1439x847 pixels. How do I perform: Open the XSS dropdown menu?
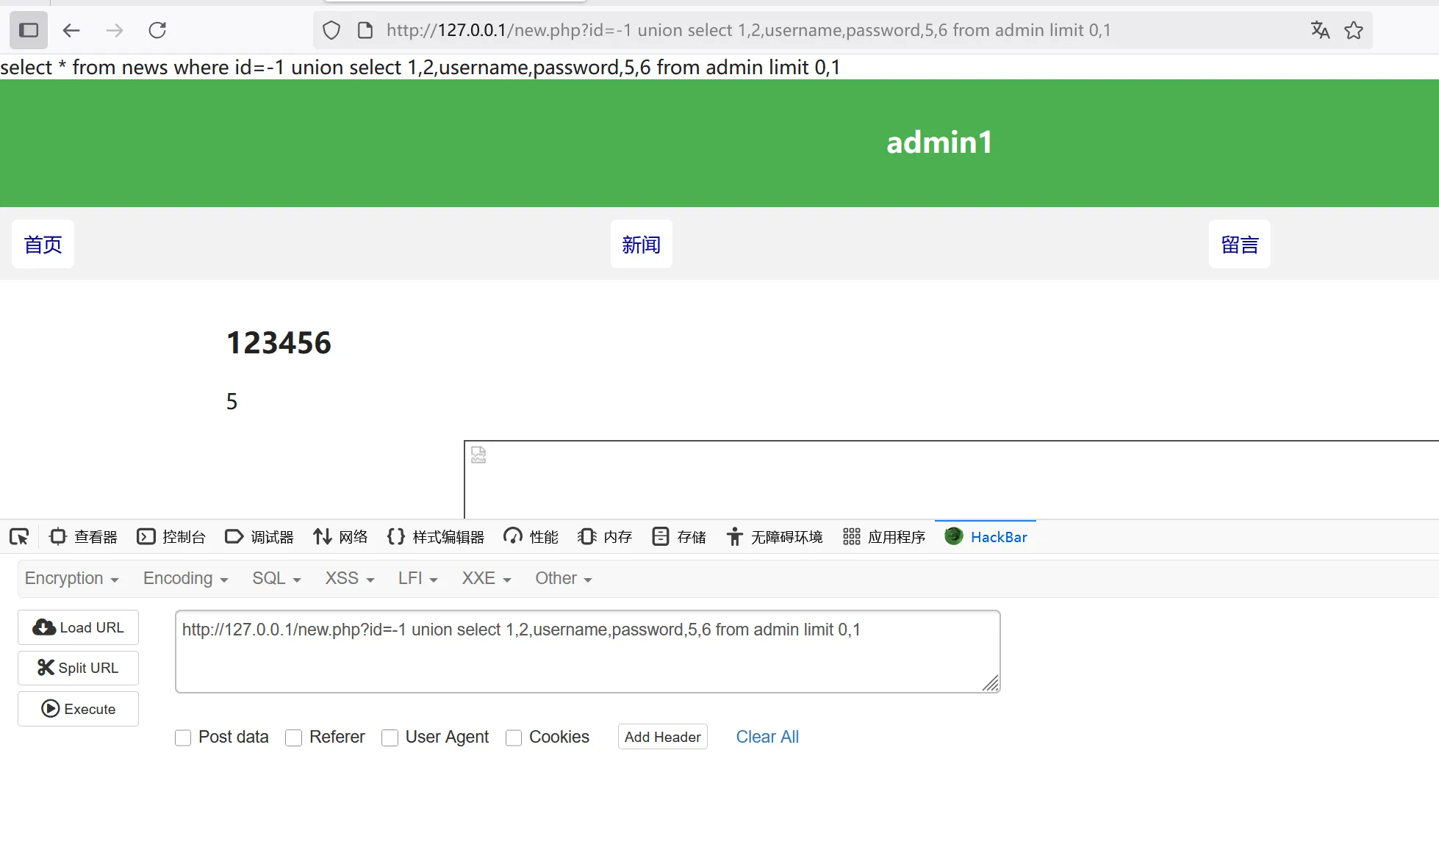[350, 579]
